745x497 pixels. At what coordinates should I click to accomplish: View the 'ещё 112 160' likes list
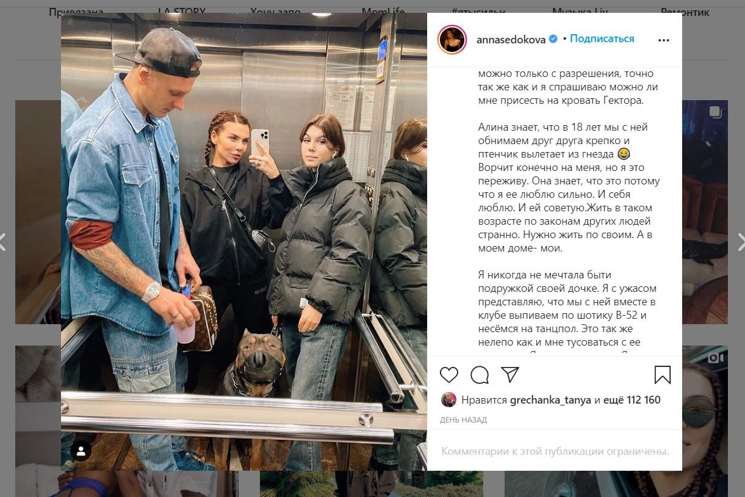coord(632,401)
